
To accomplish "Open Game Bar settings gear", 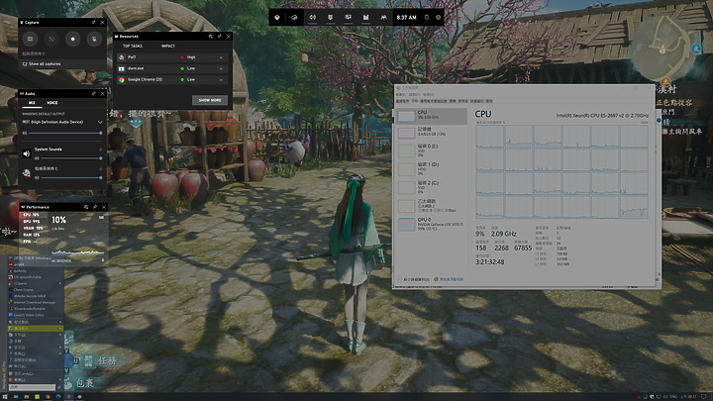I will (439, 17).
